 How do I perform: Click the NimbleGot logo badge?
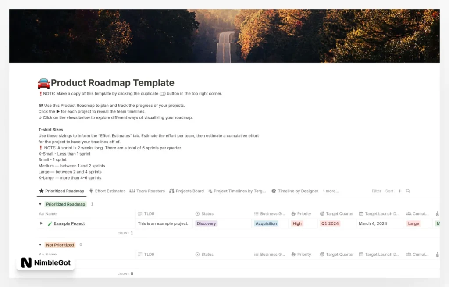point(45,263)
